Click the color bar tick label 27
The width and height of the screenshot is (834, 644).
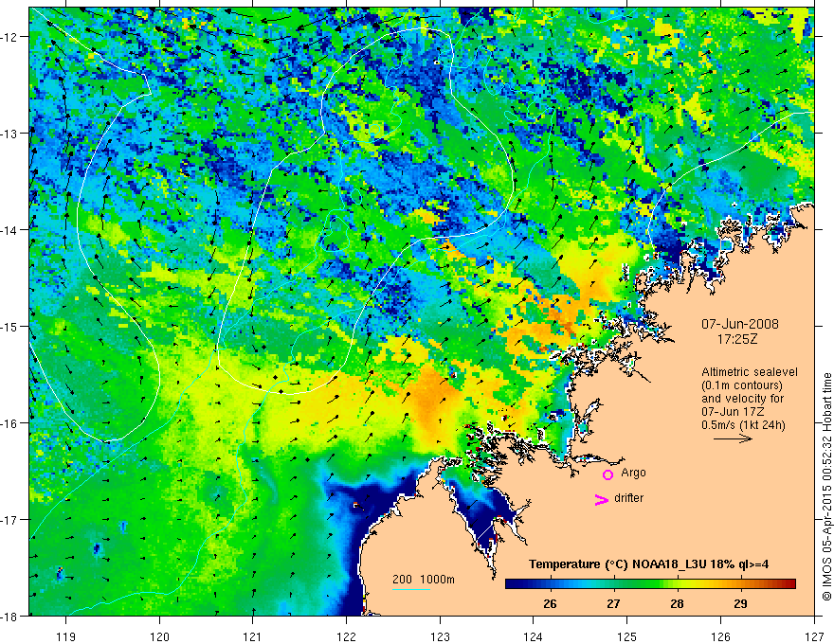point(613,604)
